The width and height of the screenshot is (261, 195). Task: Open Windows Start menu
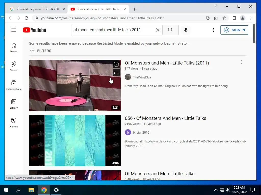click(x=6, y=190)
